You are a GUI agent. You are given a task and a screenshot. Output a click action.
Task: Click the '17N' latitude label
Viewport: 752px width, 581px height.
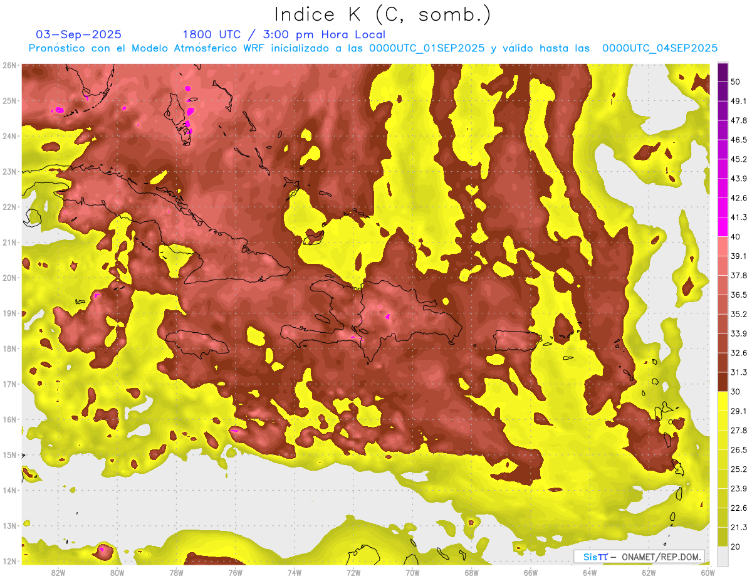pos(9,384)
